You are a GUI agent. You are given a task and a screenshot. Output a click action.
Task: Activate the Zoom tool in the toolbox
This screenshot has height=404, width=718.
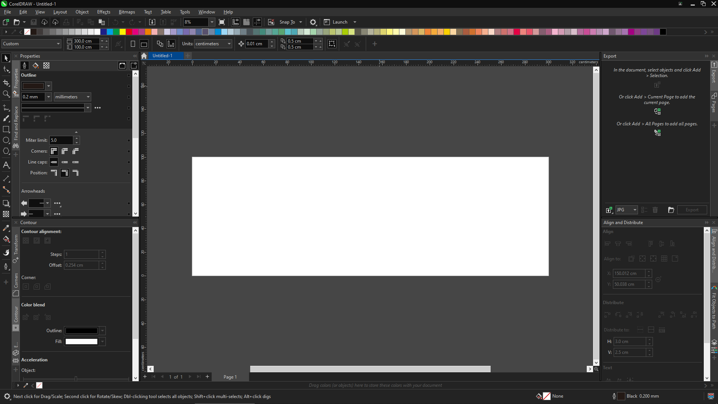click(6, 94)
